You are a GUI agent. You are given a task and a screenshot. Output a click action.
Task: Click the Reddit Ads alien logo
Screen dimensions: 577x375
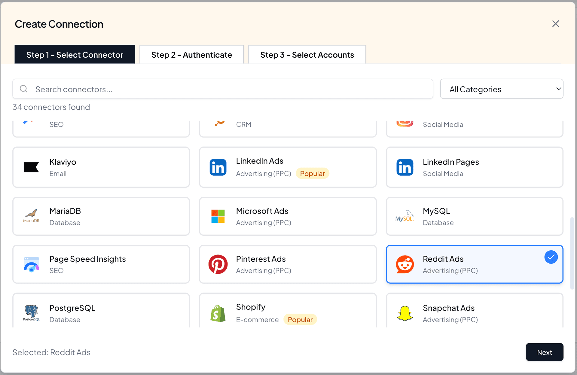click(405, 264)
